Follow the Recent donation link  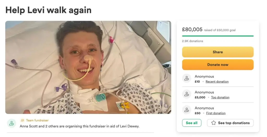(217, 81)
